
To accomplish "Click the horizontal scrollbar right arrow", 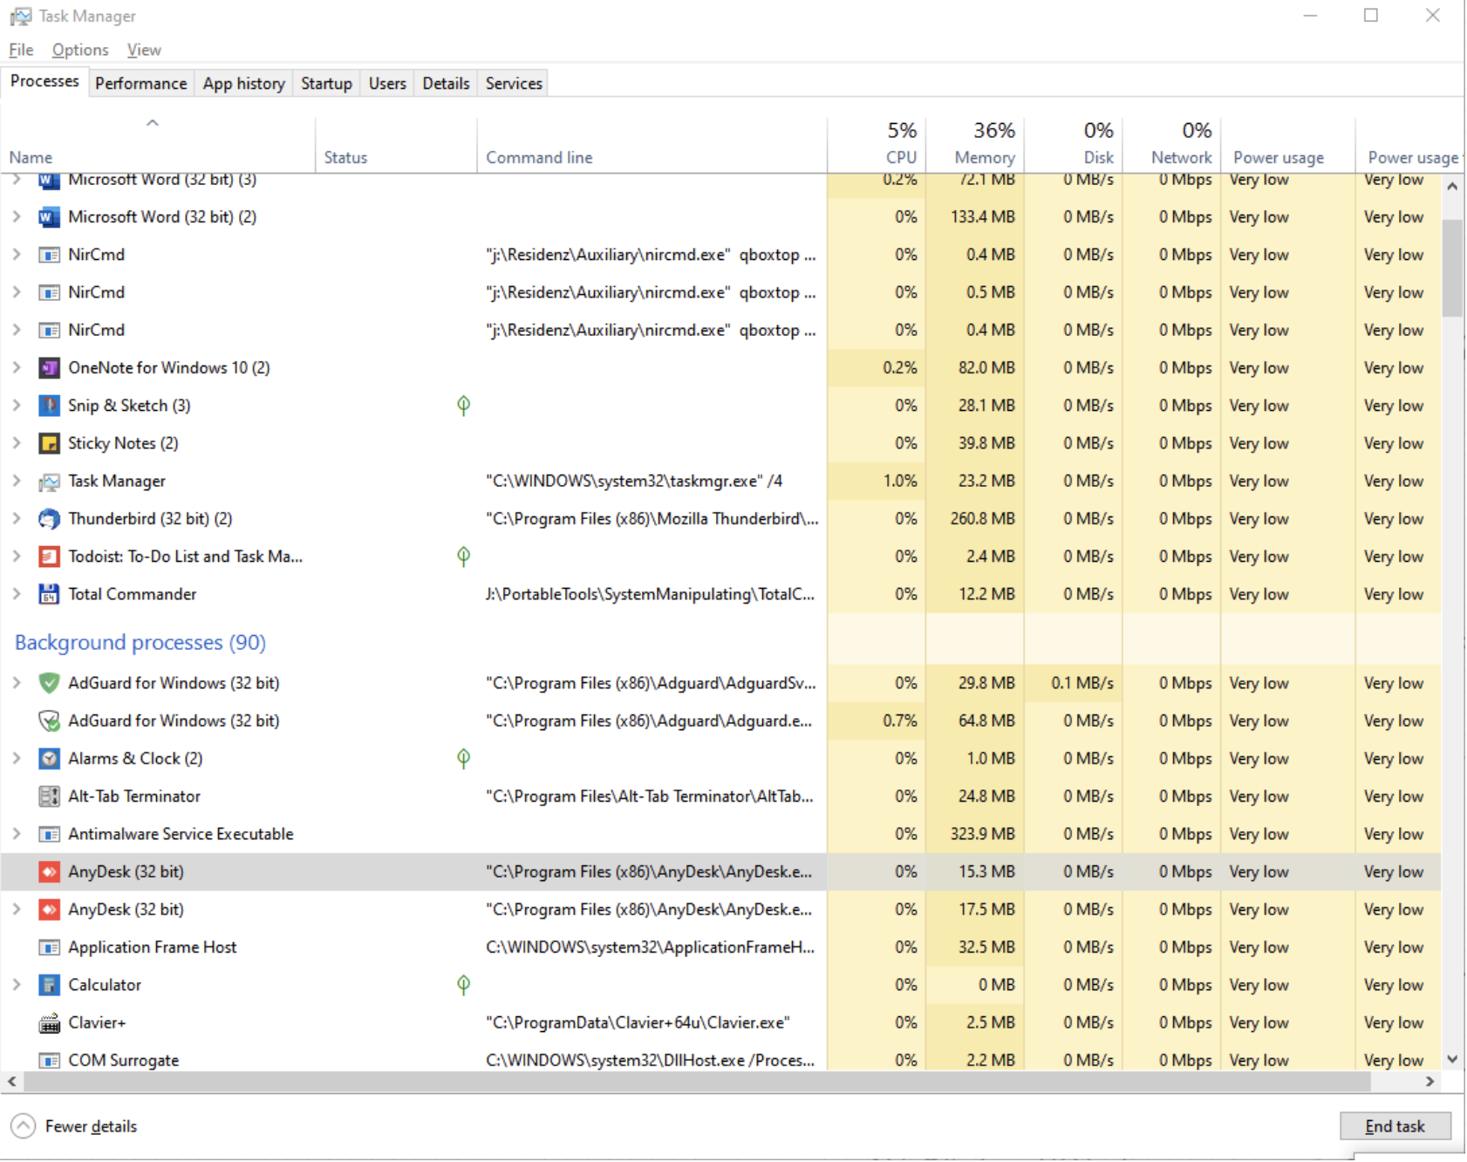I will pos(1429,1082).
